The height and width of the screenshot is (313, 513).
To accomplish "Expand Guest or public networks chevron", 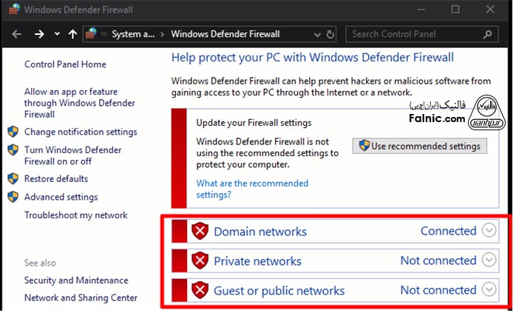I will pos(489,289).
